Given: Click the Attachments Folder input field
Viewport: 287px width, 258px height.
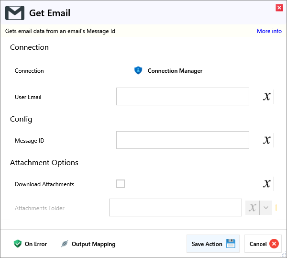Looking at the screenshot, I should (x=175, y=208).
